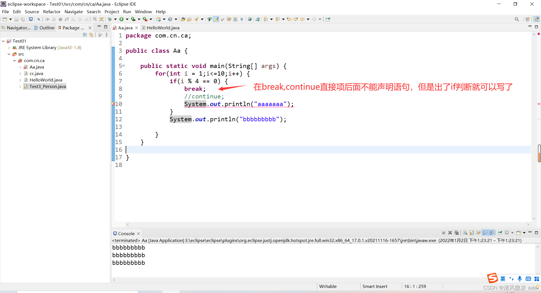Collapse the Test01 project node
This screenshot has height=293, width=541.
(3, 41)
